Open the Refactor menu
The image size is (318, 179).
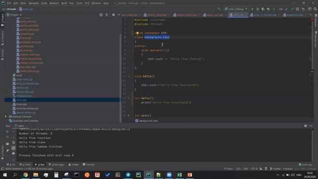click(x=54, y=3)
